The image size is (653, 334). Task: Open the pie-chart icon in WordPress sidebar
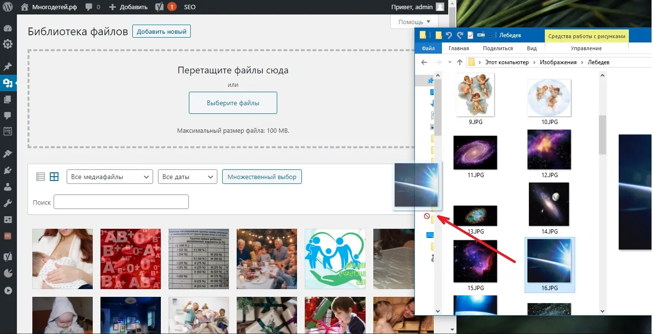(x=8, y=273)
